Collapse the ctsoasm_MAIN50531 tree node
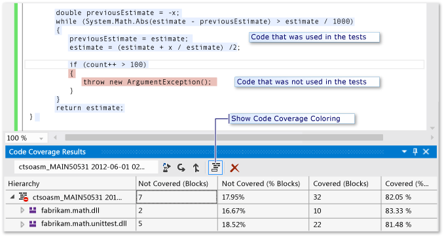The image size is (444, 237). (x=12, y=196)
